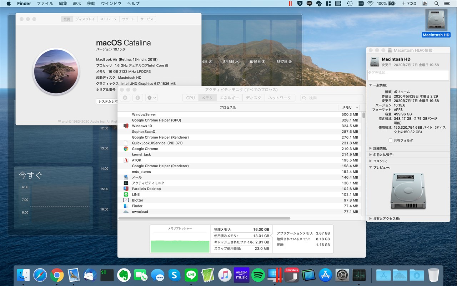Click the stop process icon in Activity Monitor toolbar
457x286 pixels.
pyautogui.click(x=125, y=98)
